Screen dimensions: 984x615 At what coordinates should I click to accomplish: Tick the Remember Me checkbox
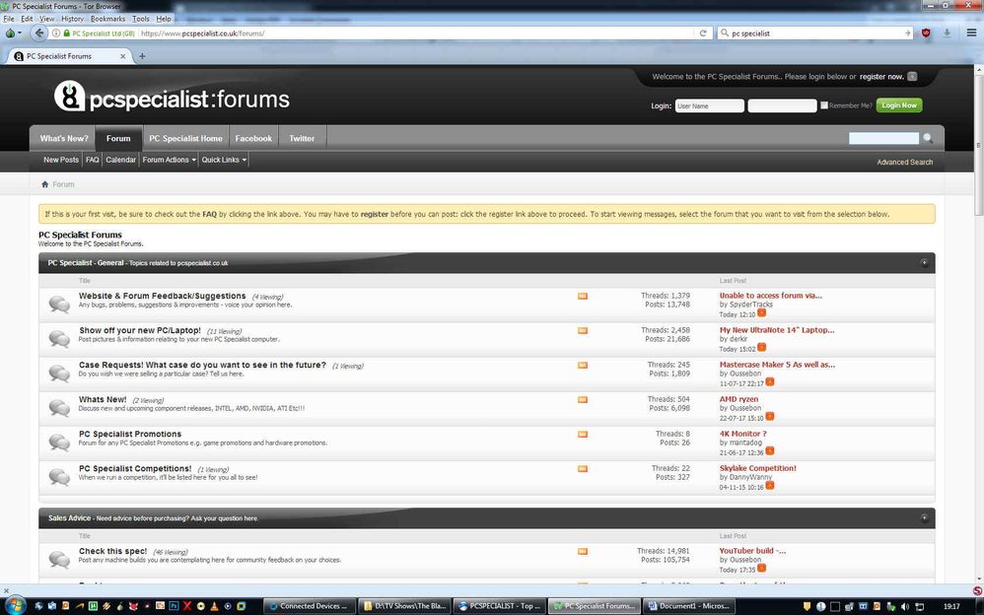(824, 105)
